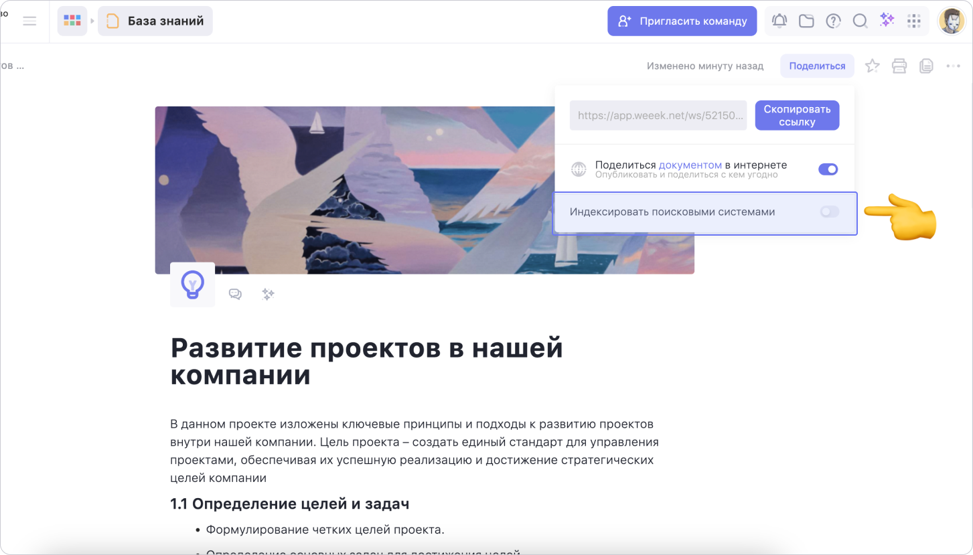973x555 pixels.
Task: Toggle the Поделиться share dropdown
Action: pos(817,66)
